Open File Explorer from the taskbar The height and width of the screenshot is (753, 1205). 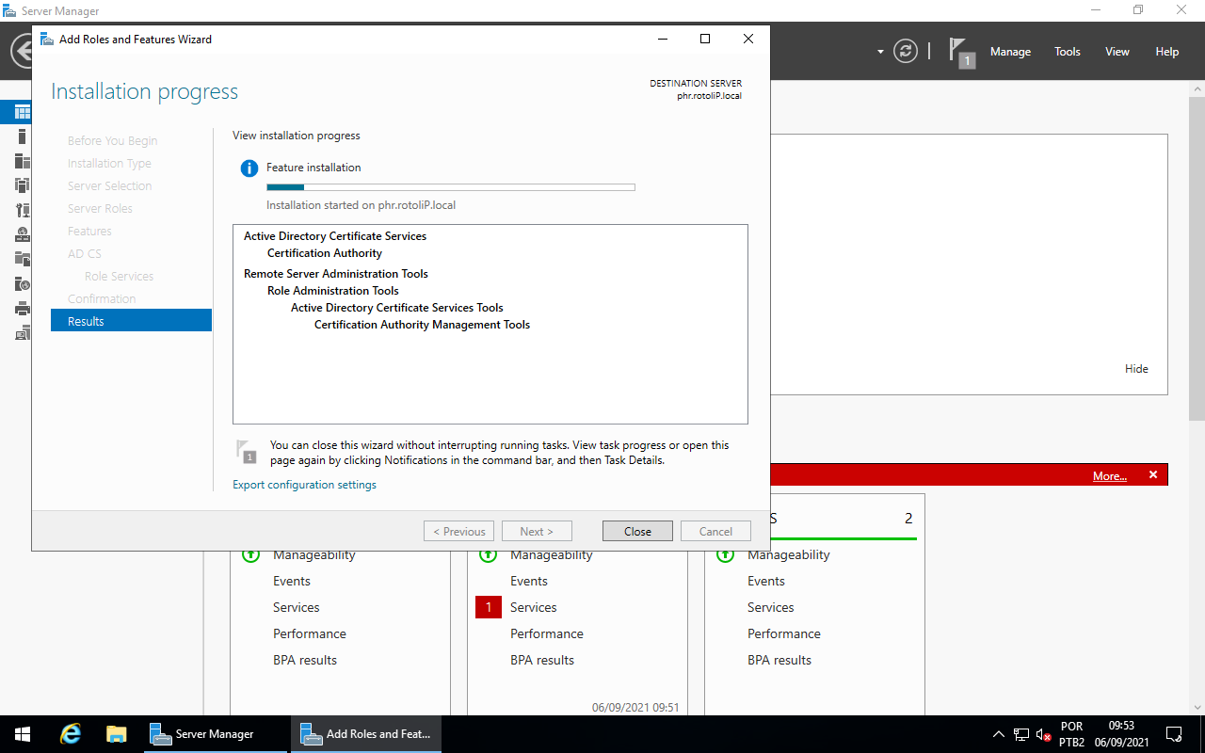(116, 733)
